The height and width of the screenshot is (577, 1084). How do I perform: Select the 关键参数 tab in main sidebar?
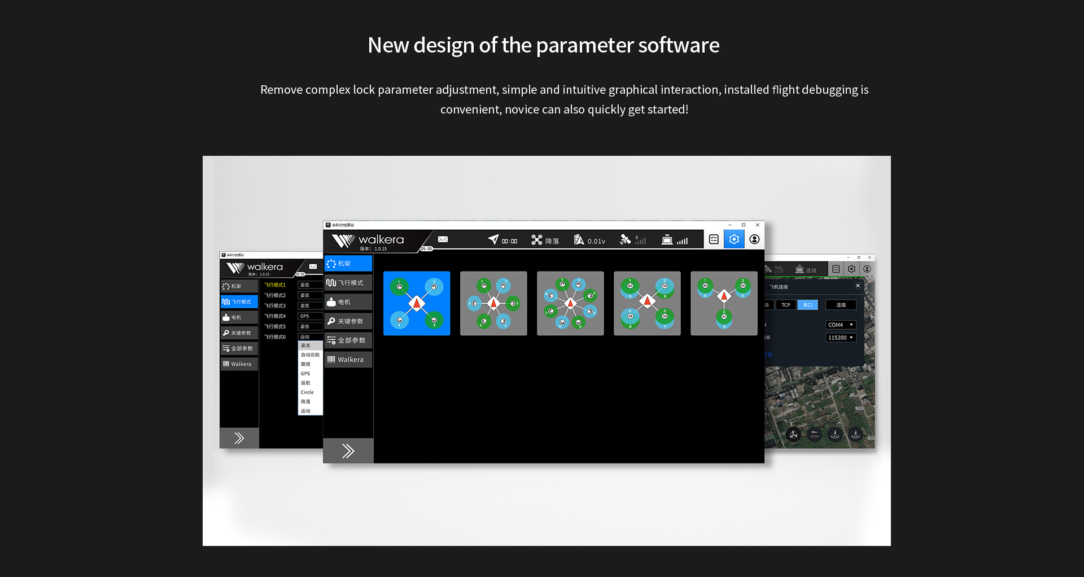tap(348, 321)
